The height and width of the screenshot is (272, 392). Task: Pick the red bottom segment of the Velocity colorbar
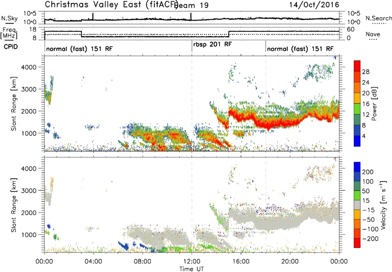pyautogui.click(x=357, y=243)
